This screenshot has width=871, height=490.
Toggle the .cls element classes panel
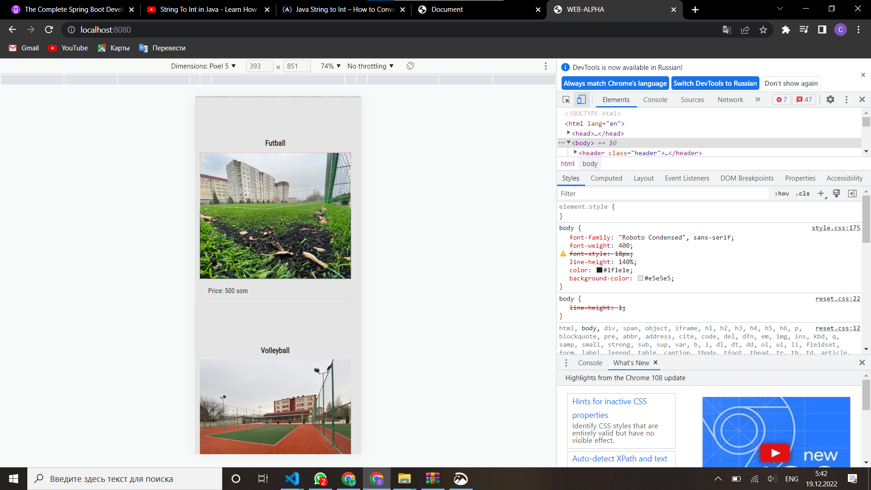coord(802,194)
